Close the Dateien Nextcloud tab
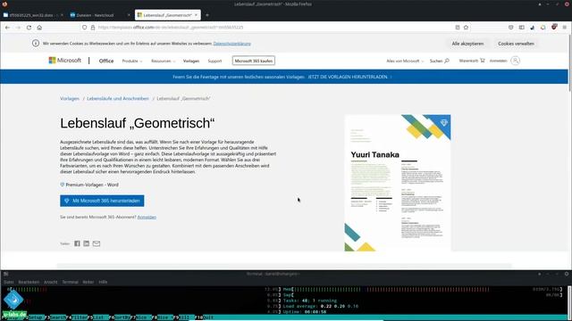 [129, 15]
